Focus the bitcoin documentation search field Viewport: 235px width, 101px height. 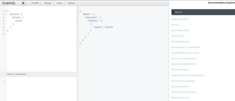tap(203, 12)
